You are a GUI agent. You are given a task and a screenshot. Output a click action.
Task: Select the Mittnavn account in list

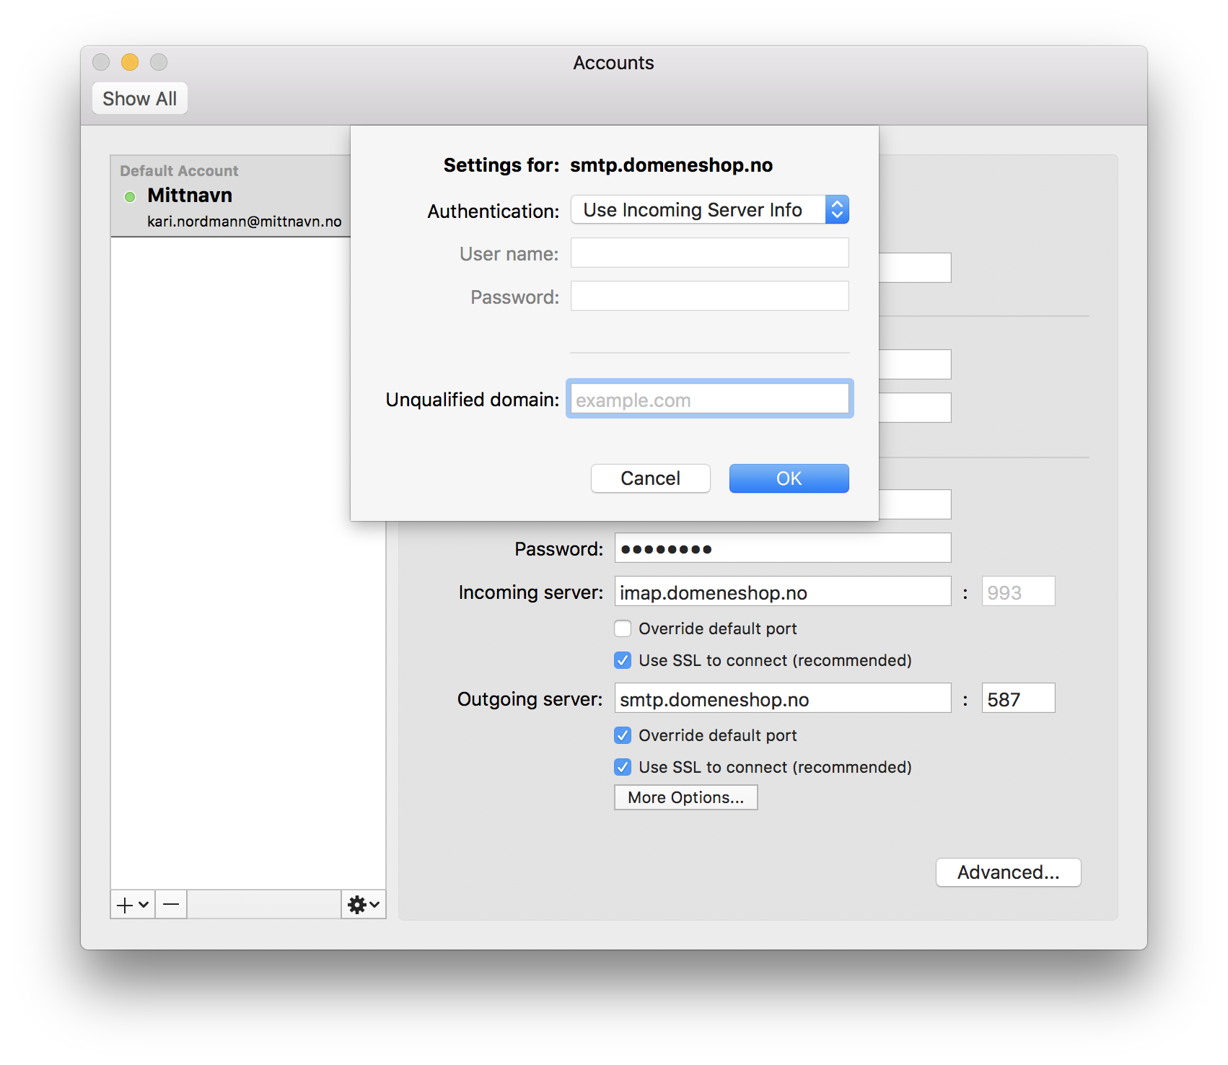click(231, 196)
